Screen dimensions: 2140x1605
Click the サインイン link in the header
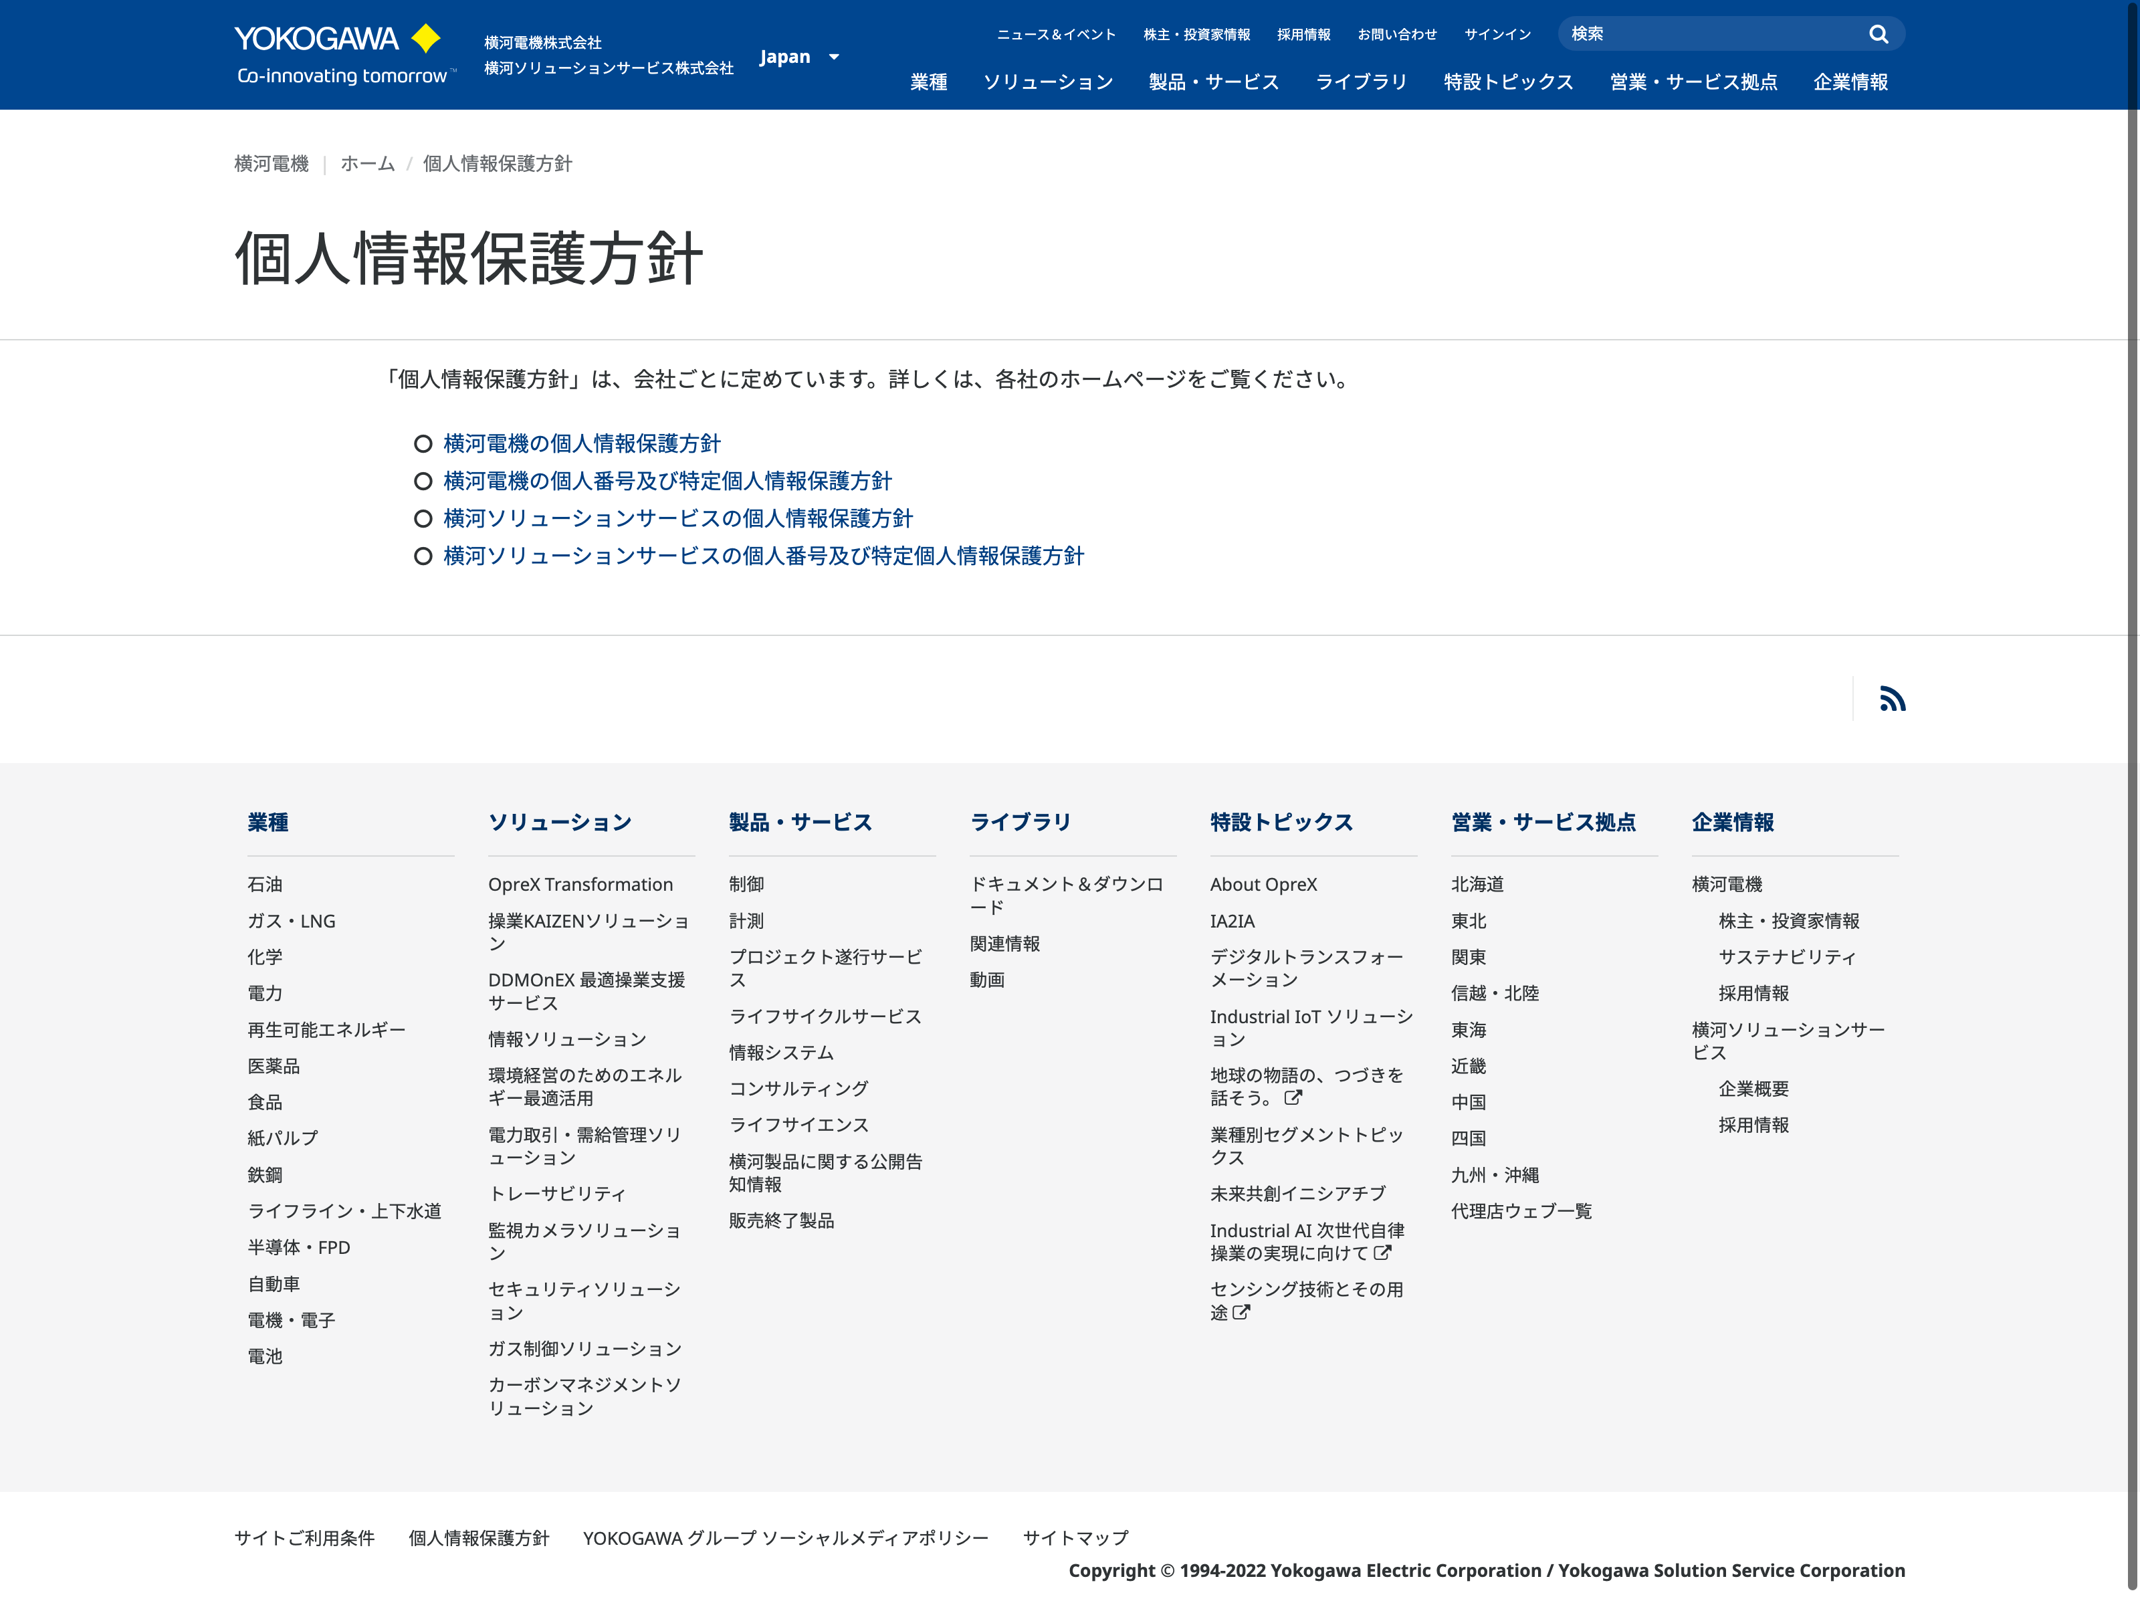coord(1497,35)
